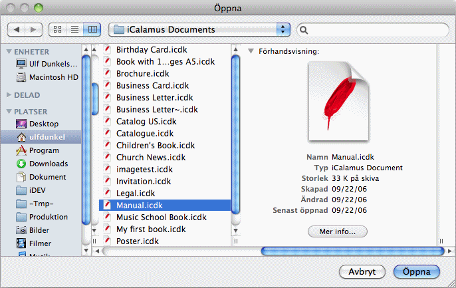Viewport: 456px width, 288px height.
Task: Click the sidebar vertical scrollbar thumb
Action: (x=86, y=140)
